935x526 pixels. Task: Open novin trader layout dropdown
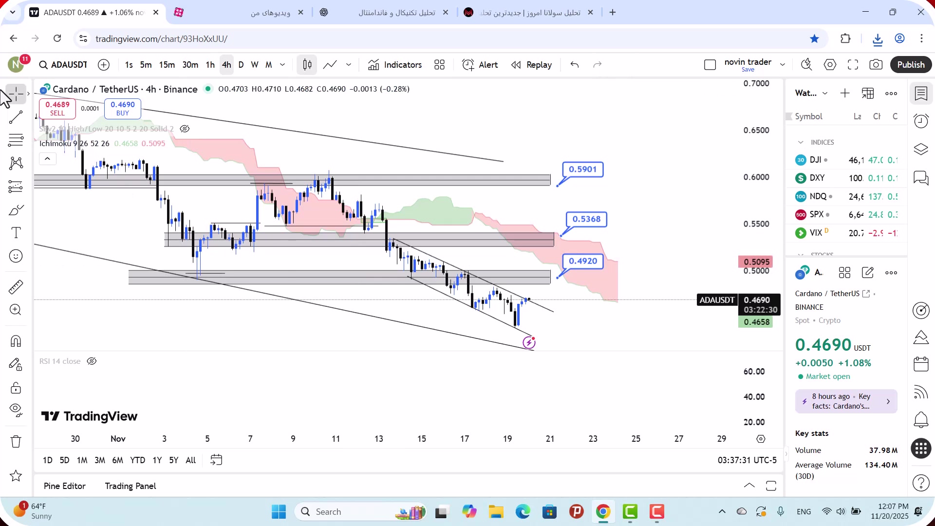[x=783, y=65]
